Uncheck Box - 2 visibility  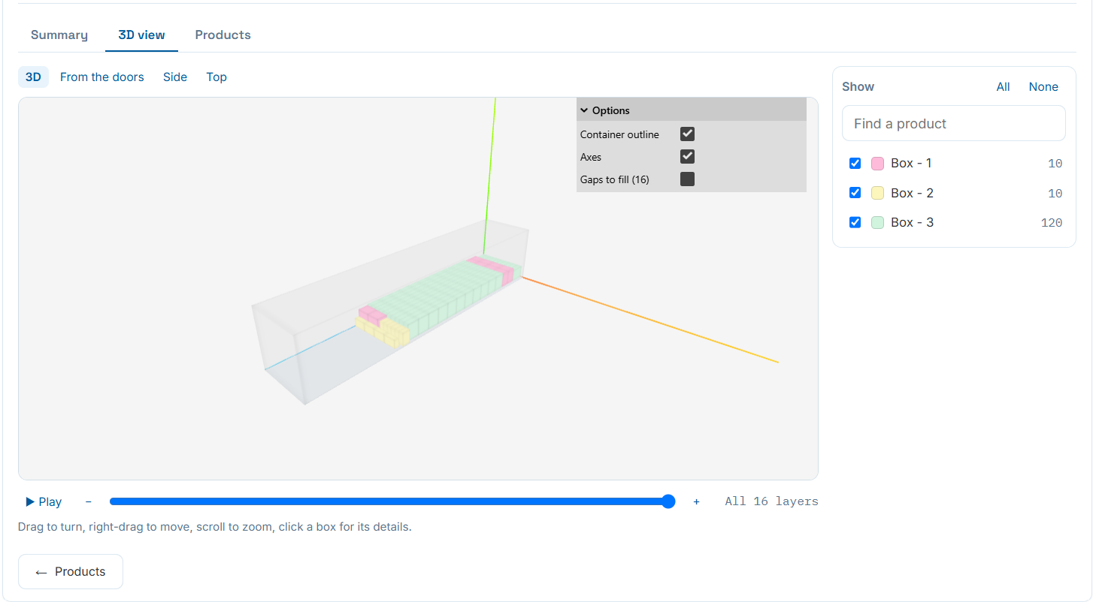click(855, 193)
